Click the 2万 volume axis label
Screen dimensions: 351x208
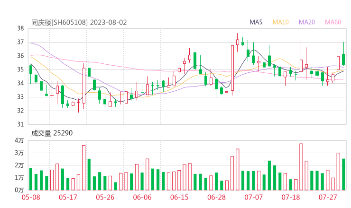tap(19, 165)
